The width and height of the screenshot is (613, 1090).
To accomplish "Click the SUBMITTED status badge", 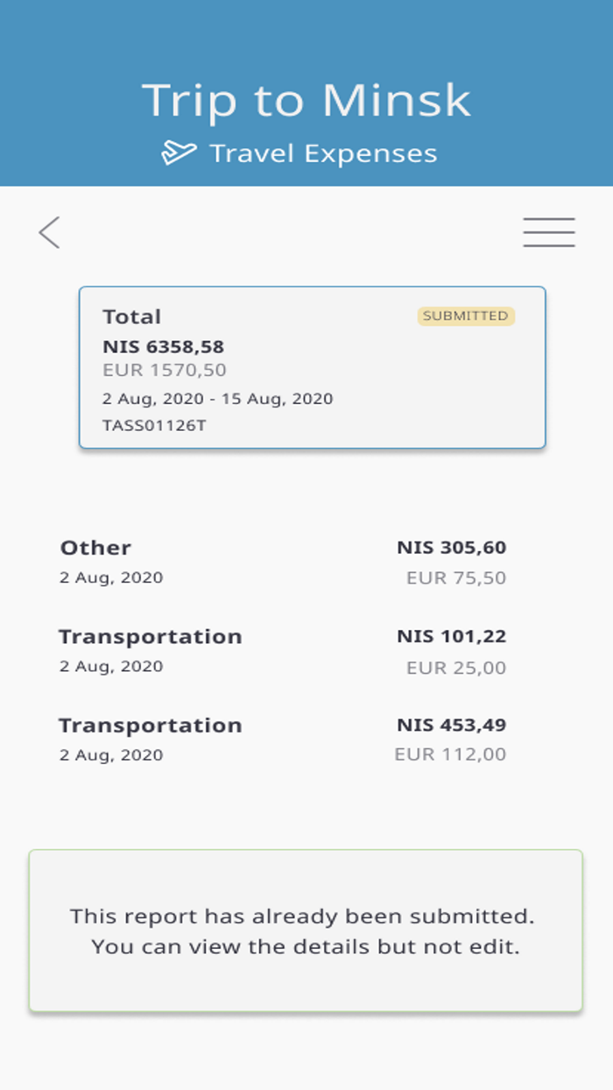I will (466, 315).
